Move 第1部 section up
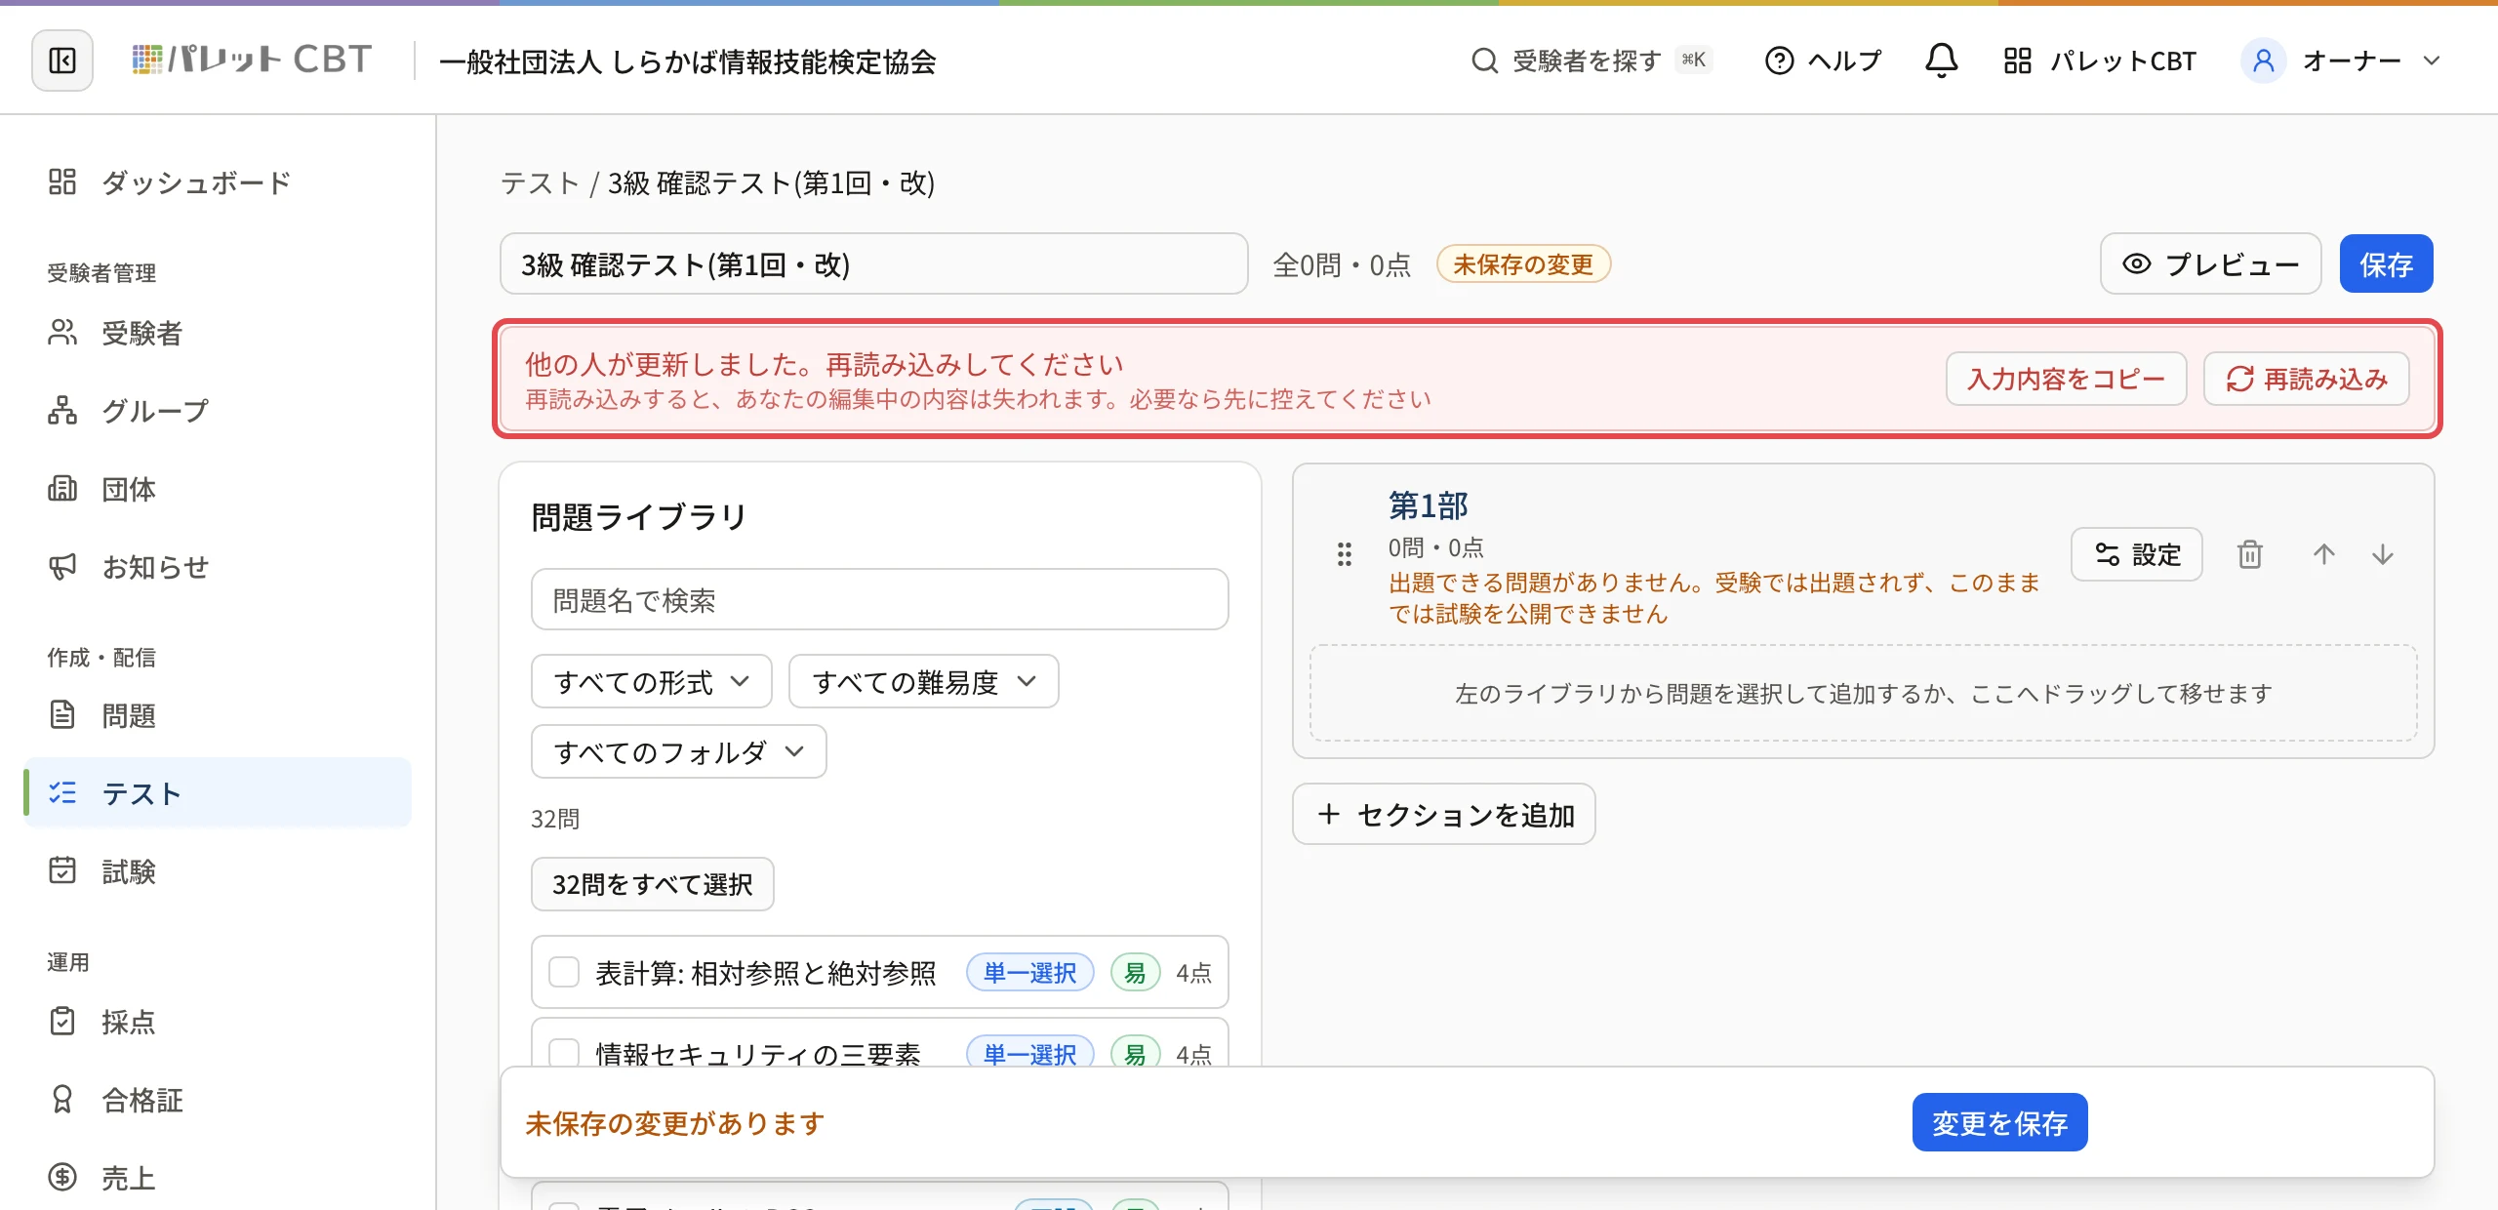 pyautogui.click(x=2324, y=554)
